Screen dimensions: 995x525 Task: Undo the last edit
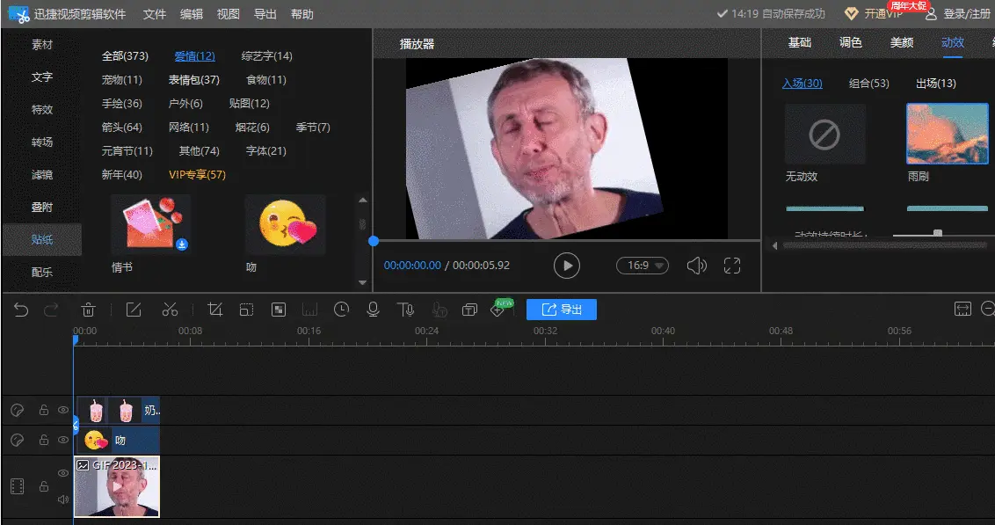point(21,310)
